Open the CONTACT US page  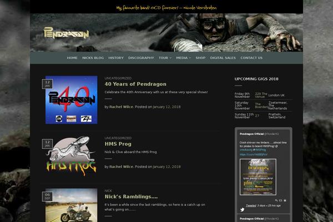coord(251,58)
